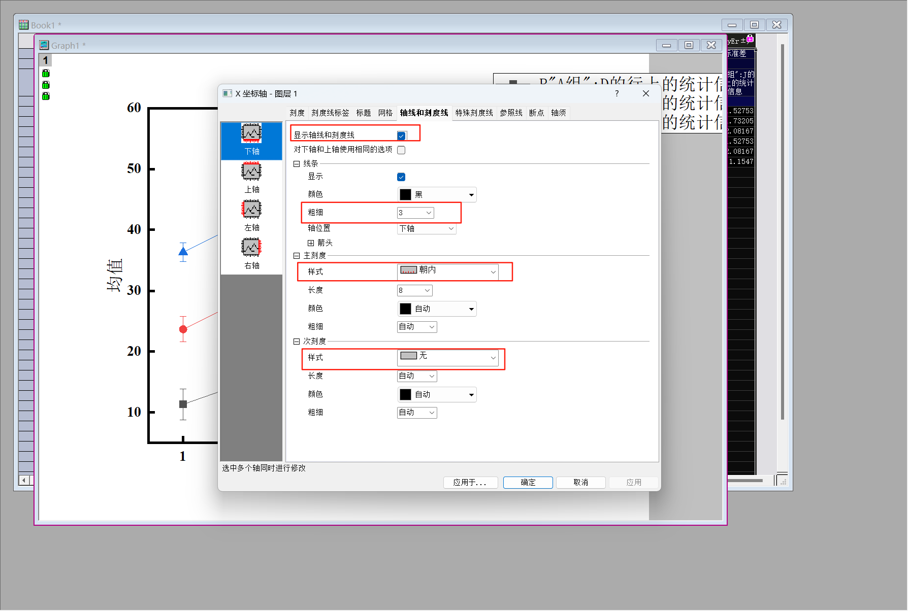Viewport: 908px width, 611px height.
Task: Switch to the 断点 tab
Action: 536,113
